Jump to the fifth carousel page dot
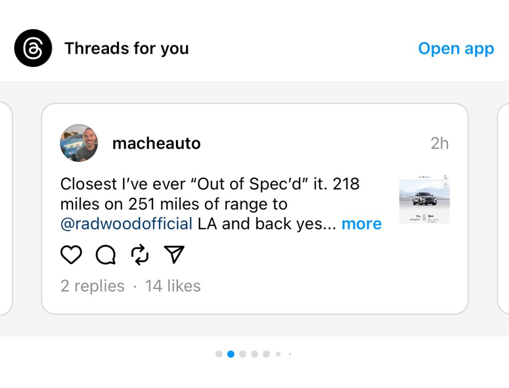509x388 pixels. coord(266,354)
